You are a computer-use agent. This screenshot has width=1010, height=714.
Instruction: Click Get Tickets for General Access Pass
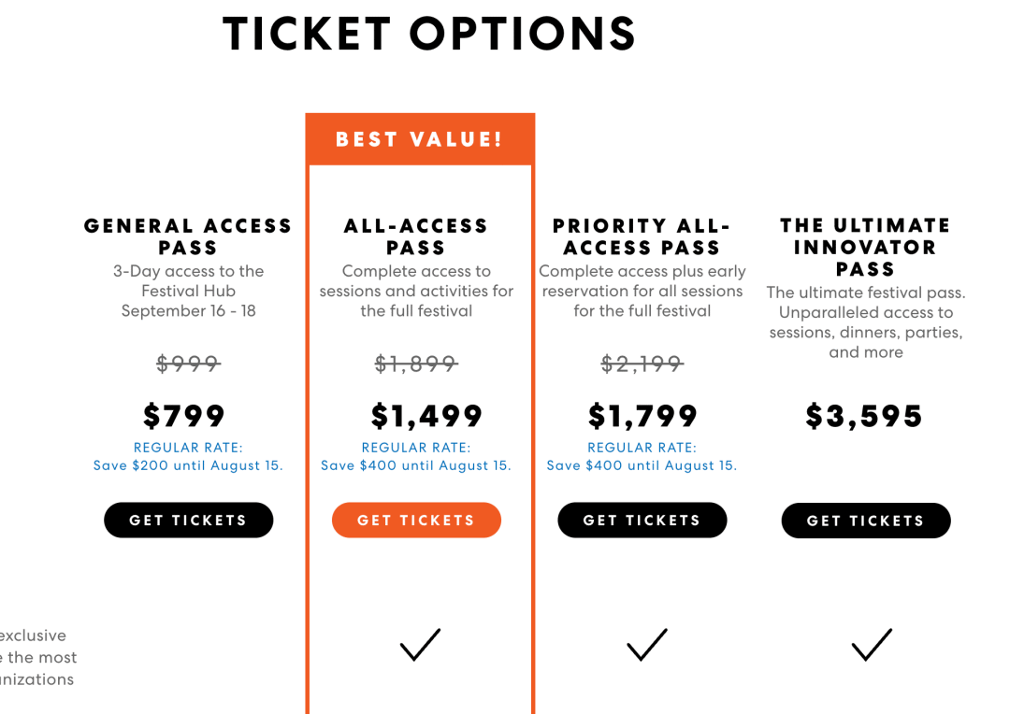pos(188,521)
